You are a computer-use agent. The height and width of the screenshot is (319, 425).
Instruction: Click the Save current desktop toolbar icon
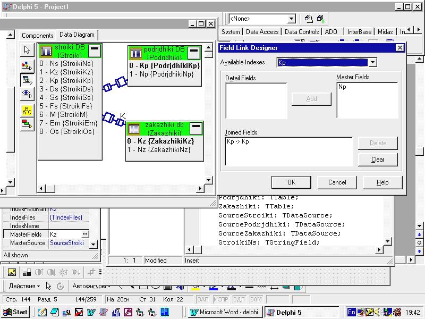(x=309, y=19)
